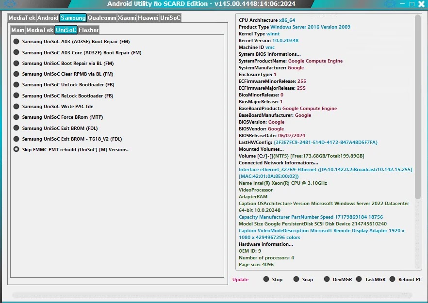Click the Update link
Viewport: 428px width, 303px height.
click(241, 280)
